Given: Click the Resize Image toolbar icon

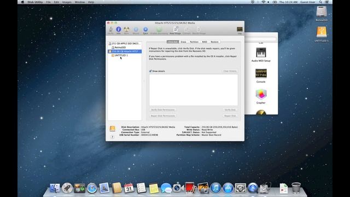Looking at the screenshot, I should point(199,30).
